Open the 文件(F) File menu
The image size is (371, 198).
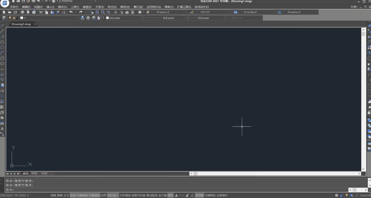[14, 7]
